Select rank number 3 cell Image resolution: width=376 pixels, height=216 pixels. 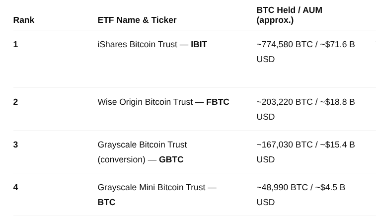[x=15, y=144]
